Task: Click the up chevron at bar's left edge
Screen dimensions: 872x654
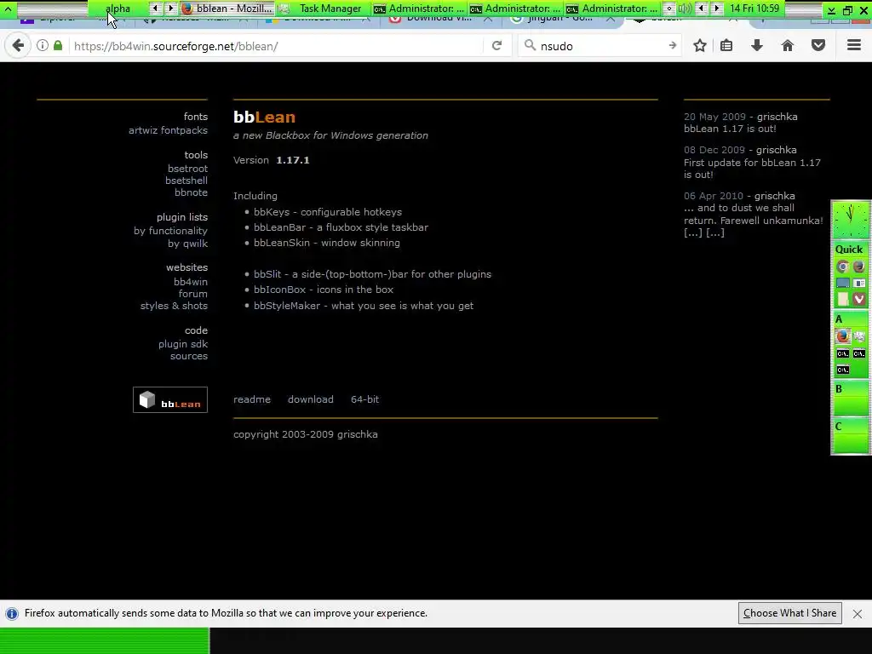Action: click(9, 9)
